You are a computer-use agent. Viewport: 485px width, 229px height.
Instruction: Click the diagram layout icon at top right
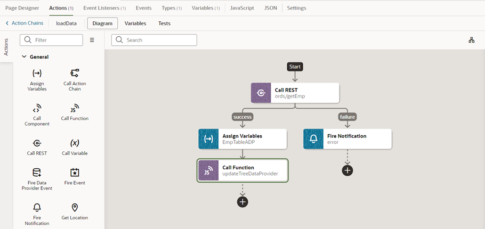(471, 40)
